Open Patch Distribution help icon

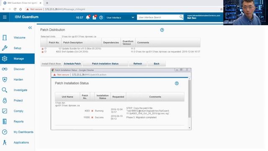tap(162, 30)
